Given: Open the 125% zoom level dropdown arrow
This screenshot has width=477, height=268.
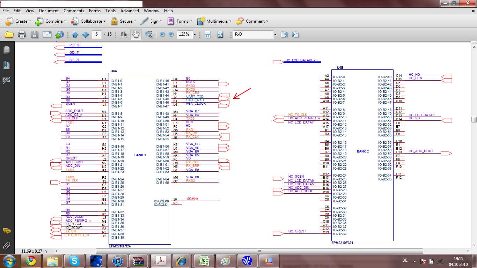Looking at the screenshot, I should coord(195,35).
